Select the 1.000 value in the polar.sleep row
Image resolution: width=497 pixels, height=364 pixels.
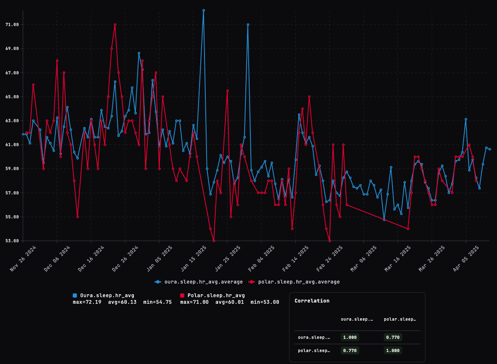(392, 350)
